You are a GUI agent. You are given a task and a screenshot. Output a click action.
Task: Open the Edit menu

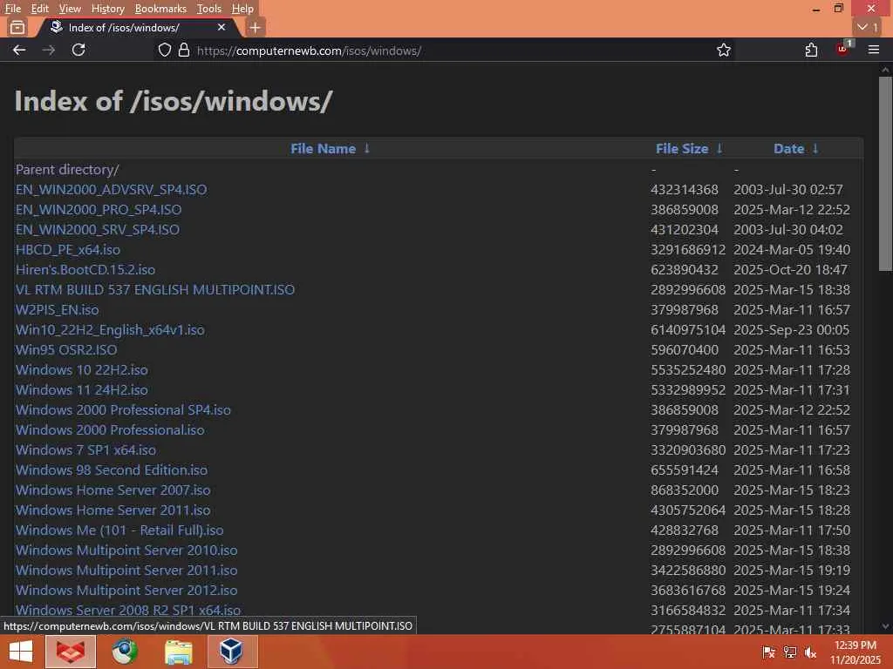[40, 9]
